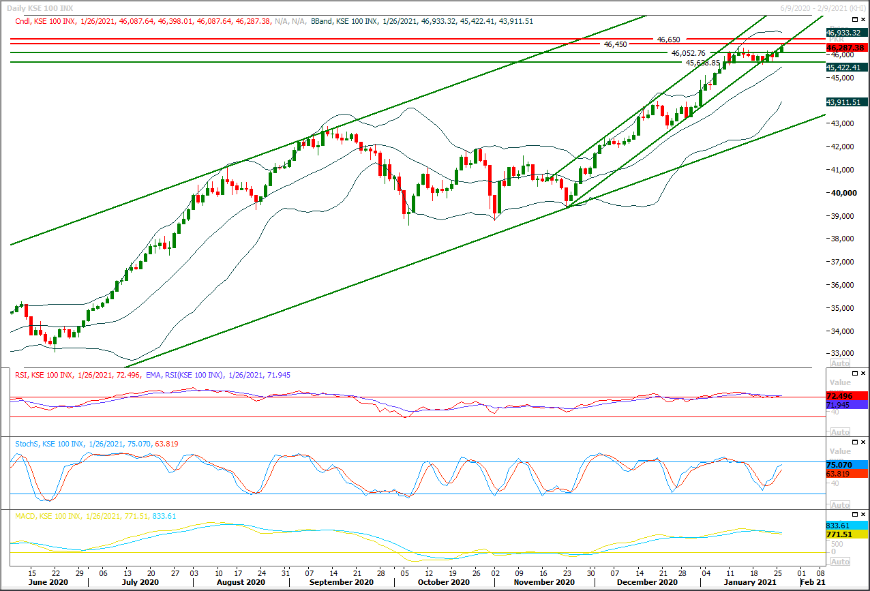Click the Stochastic value tag 63.819
Viewport: 870px width, 591px height.
pyautogui.click(x=846, y=473)
